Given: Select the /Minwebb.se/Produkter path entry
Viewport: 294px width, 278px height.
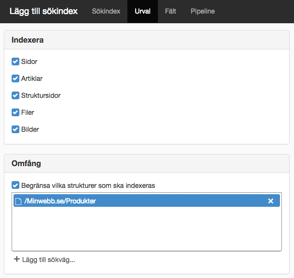Looking at the screenshot, I should pos(147,201).
